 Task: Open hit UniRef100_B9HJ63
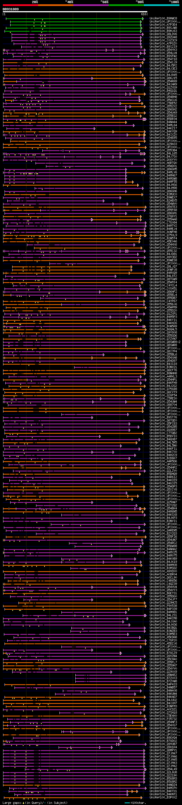pos(163,31)
